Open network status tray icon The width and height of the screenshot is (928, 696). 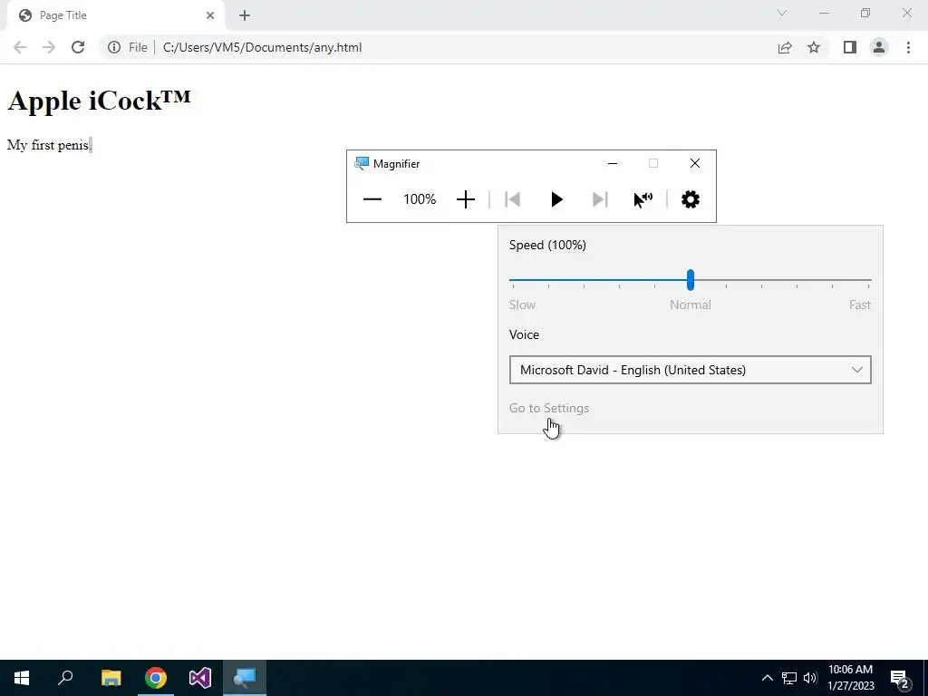tap(789, 678)
